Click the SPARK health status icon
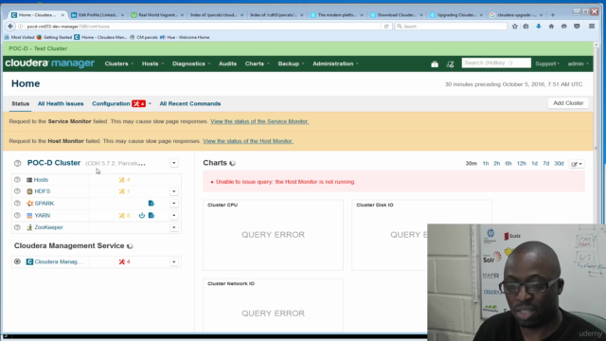Image resolution: width=606 pixels, height=341 pixels. (x=17, y=204)
